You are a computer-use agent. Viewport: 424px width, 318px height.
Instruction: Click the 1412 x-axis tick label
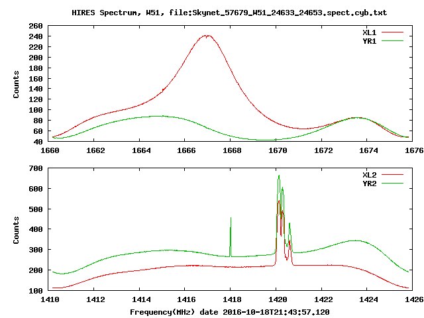coord(95,299)
